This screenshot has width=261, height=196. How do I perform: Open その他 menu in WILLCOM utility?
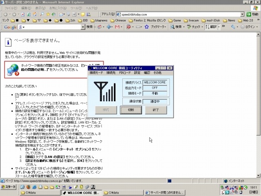157,73
